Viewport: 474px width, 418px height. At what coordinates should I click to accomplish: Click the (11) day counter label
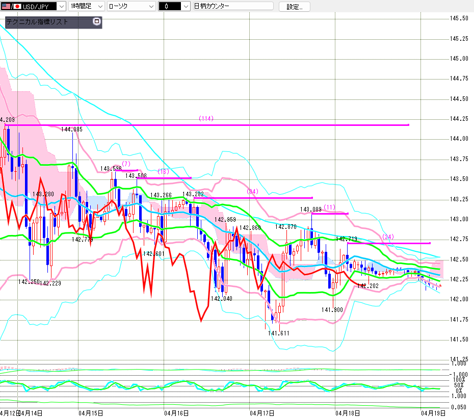(329, 207)
